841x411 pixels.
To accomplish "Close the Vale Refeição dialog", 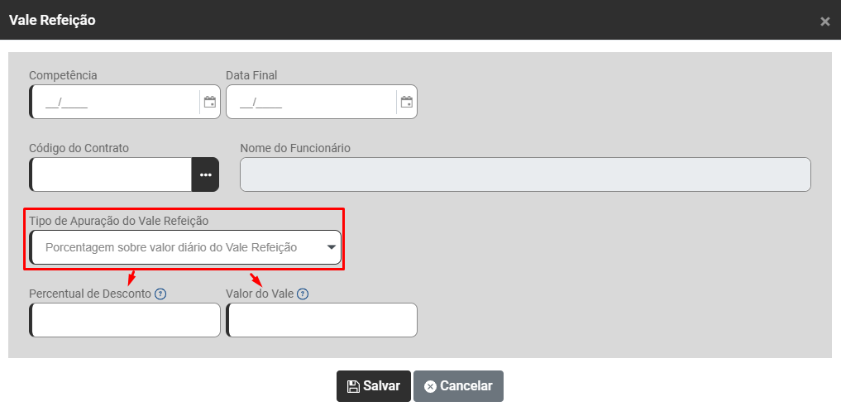I will [824, 22].
